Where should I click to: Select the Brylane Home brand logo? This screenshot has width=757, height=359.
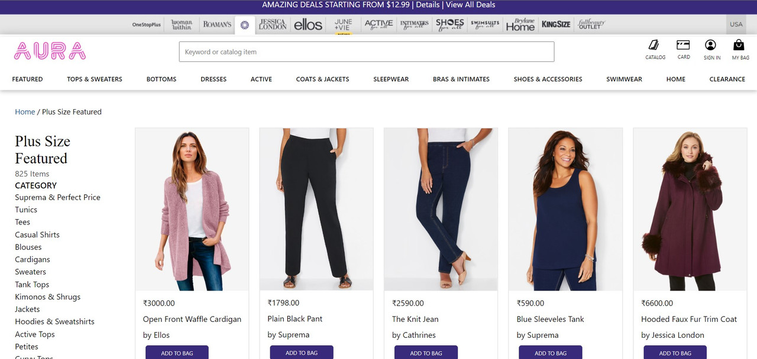(x=520, y=25)
